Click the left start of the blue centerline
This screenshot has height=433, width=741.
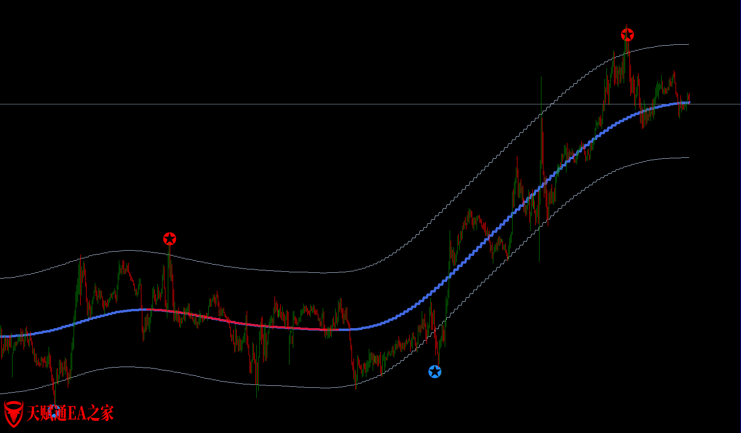pyautogui.click(x=2, y=336)
